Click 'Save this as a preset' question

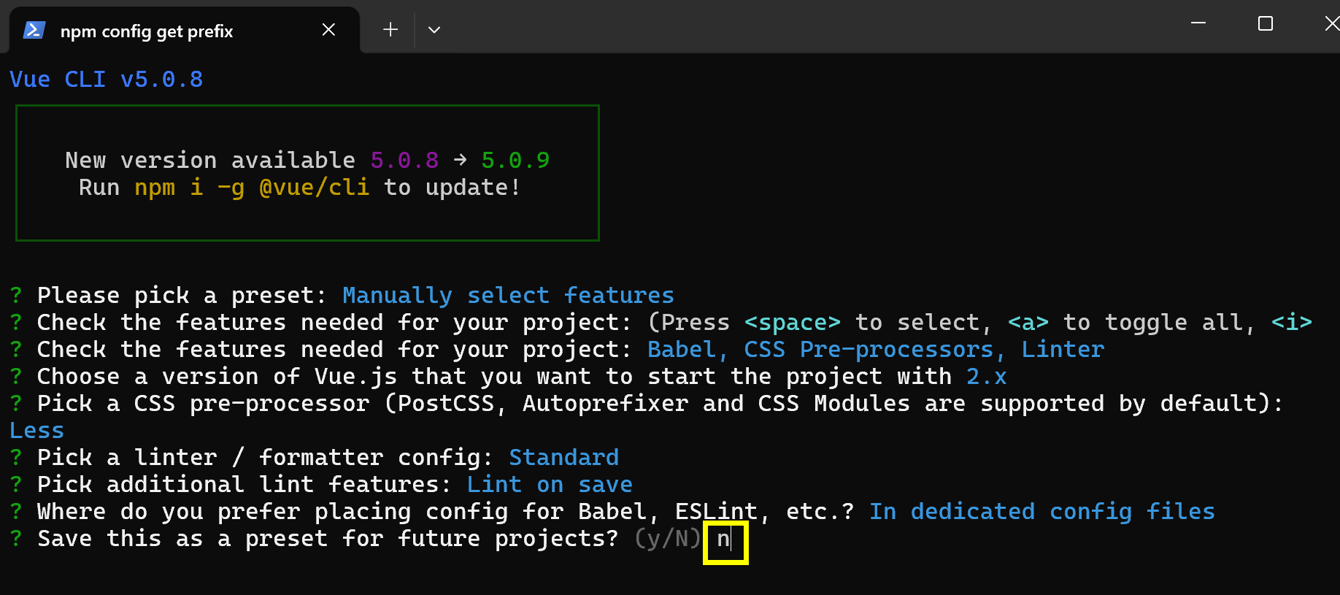point(328,539)
